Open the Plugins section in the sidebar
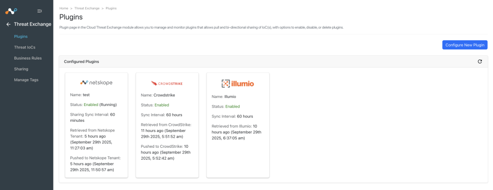 (x=21, y=36)
